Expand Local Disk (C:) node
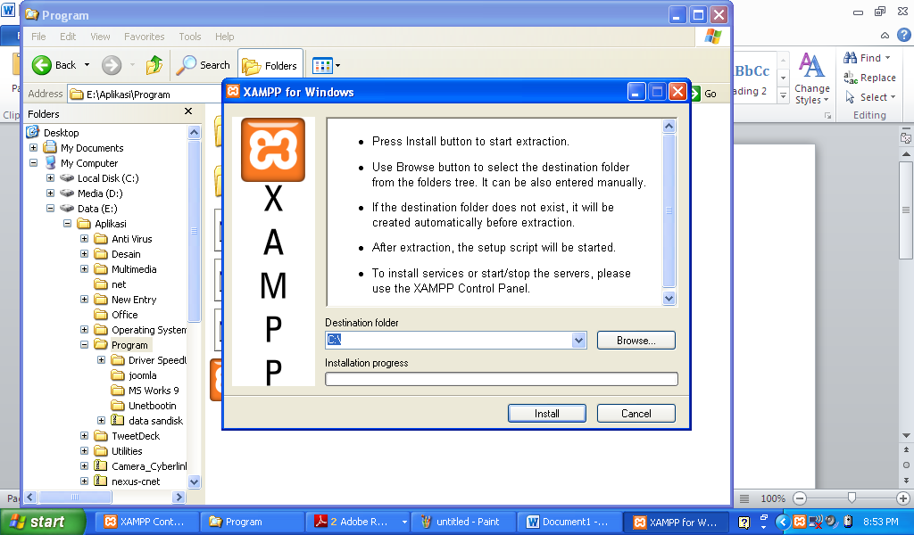 tap(50, 178)
